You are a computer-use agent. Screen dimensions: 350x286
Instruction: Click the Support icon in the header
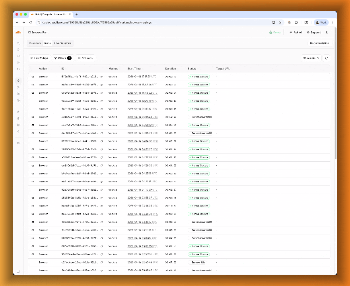309,32
